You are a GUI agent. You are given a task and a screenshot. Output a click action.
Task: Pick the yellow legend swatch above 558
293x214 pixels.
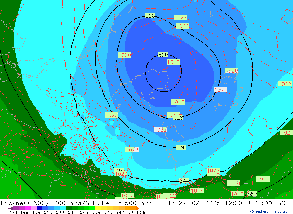(x=98, y=208)
